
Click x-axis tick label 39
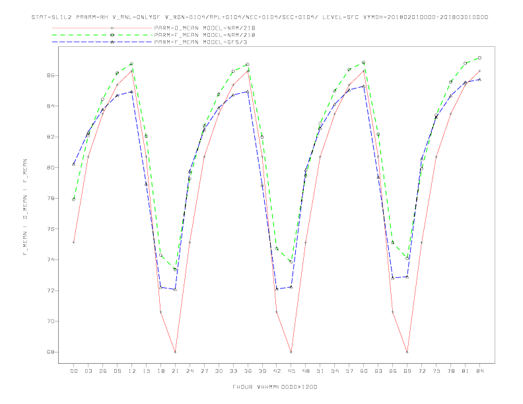click(262, 371)
